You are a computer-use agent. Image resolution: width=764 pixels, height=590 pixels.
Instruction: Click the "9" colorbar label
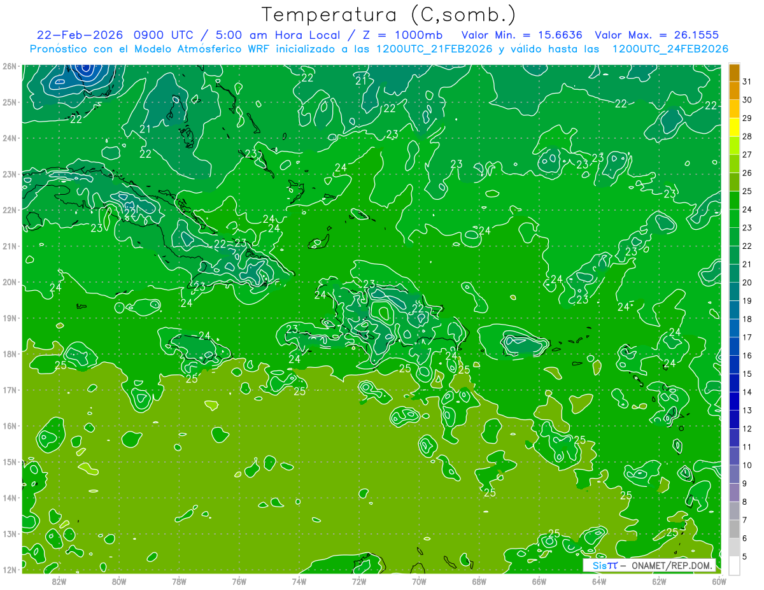click(x=745, y=483)
